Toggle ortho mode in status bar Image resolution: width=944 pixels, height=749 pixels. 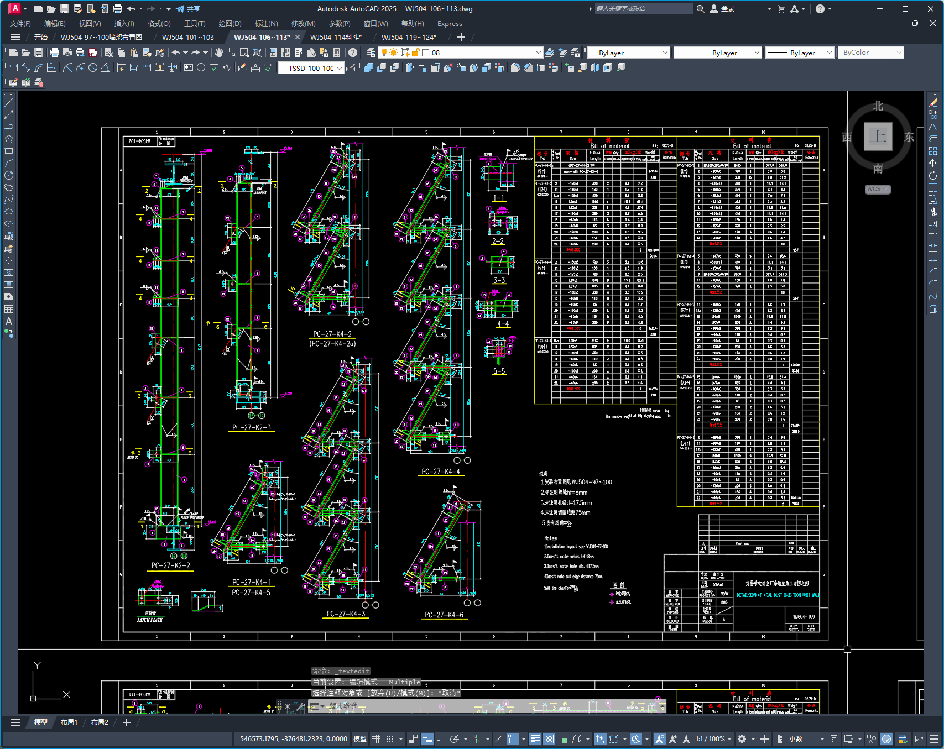[441, 738]
